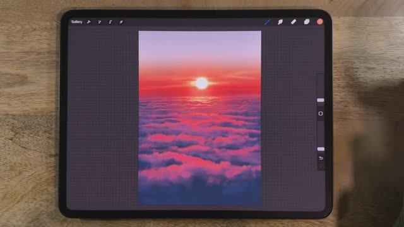The width and height of the screenshot is (404, 227).
Task: Open the active color picker
Action: tap(320, 21)
